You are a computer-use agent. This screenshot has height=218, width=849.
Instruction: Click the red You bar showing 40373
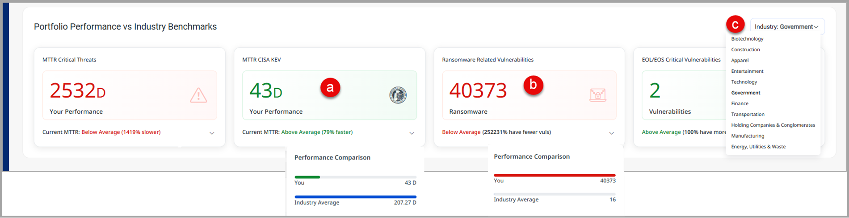[x=555, y=175]
